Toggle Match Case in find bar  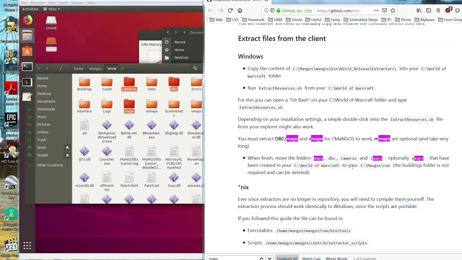tap(311, 258)
